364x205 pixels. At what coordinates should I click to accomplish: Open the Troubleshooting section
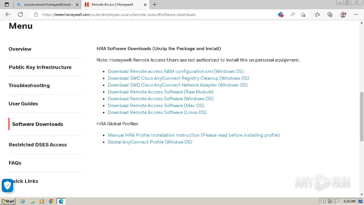coord(29,85)
